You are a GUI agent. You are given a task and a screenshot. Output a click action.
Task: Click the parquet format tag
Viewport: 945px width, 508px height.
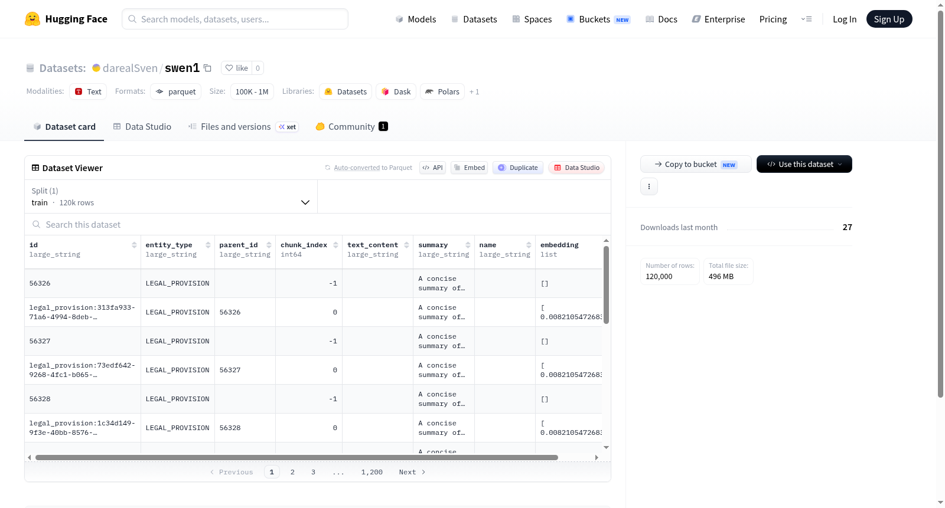(x=176, y=91)
